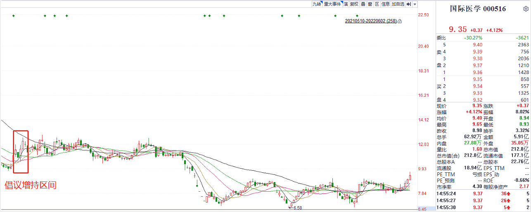Click first green diamond event marker
The image size is (531, 212).
coord(14,16)
